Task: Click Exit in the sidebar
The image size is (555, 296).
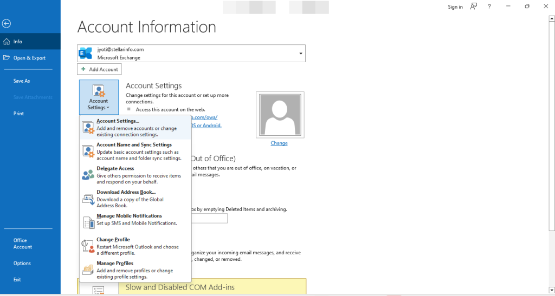Action: tap(17, 279)
